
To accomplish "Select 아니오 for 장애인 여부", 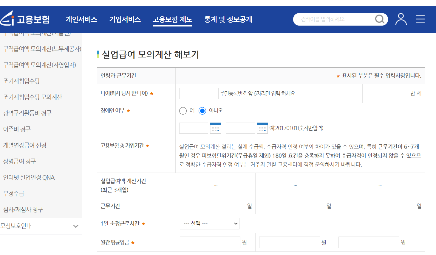I will pos(202,111).
